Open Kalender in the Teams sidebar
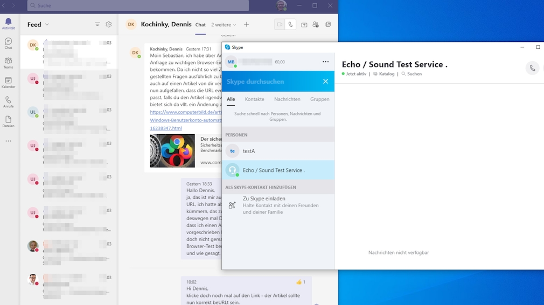Image resolution: width=544 pixels, height=305 pixels. pyautogui.click(x=8, y=83)
